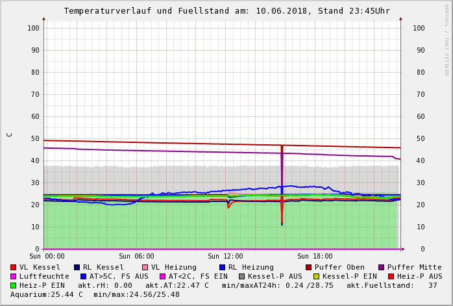This screenshot has height=306, width=453.
Task: Click the Sun 12:00 time axis label
Action: 225,257
